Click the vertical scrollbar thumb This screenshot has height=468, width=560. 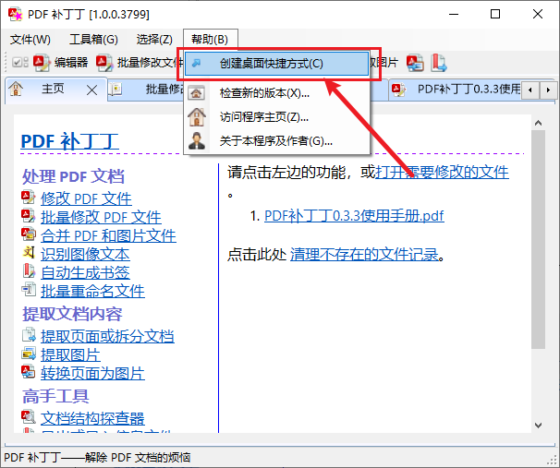pos(538,239)
